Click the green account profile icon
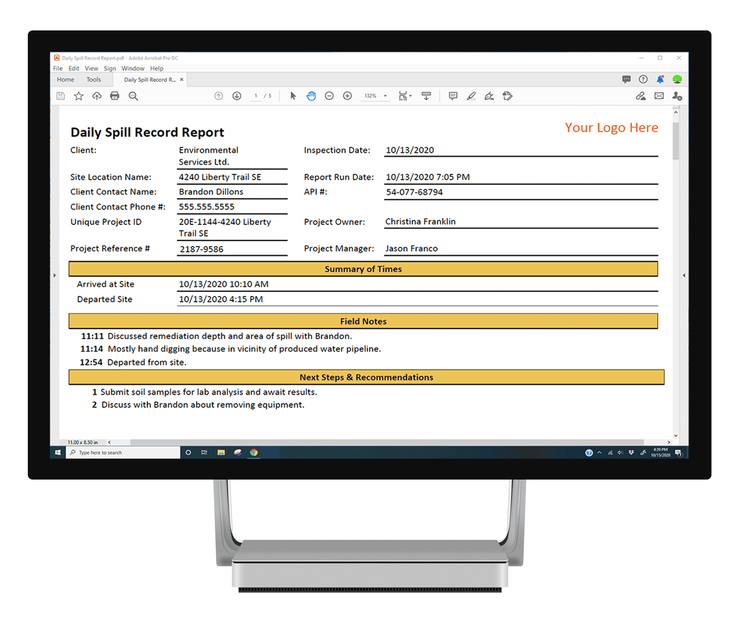Viewport: 739px width, 623px height. 677,79
